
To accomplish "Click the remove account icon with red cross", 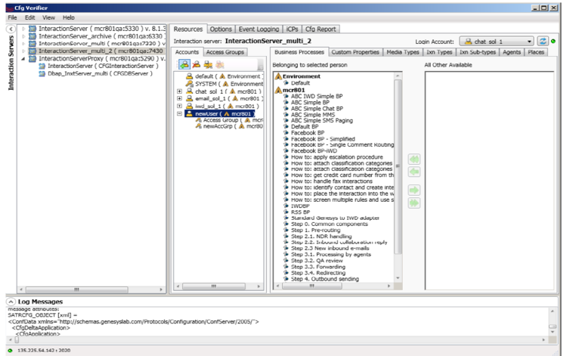I will click(x=197, y=65).
